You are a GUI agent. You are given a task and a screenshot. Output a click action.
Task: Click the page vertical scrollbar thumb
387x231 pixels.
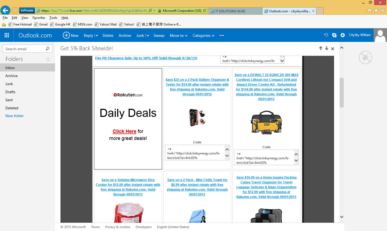click(342, 92)
